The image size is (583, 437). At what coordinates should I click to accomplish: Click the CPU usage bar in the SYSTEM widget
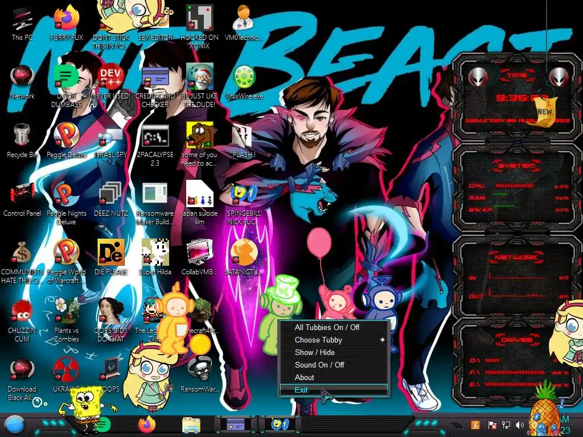pos(514,185)
